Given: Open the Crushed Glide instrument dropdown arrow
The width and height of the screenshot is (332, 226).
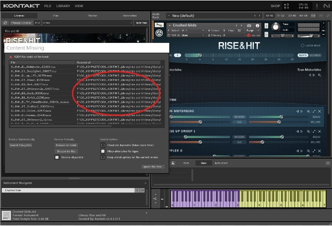Looking at the screenshot, I should pos(170,25).
